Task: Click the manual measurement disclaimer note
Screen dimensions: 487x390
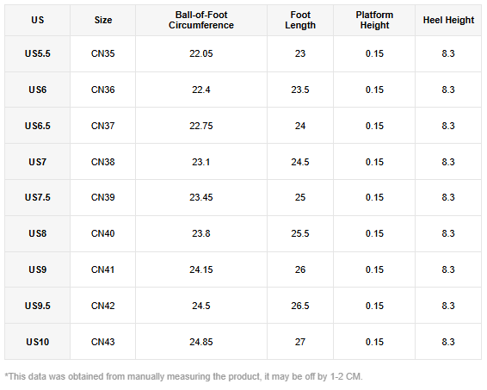Action: coord(183,376)
